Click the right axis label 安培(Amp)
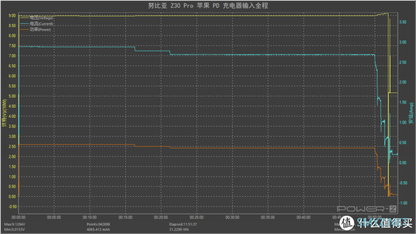This screenshot has width=416, height=234. (411, 113)
